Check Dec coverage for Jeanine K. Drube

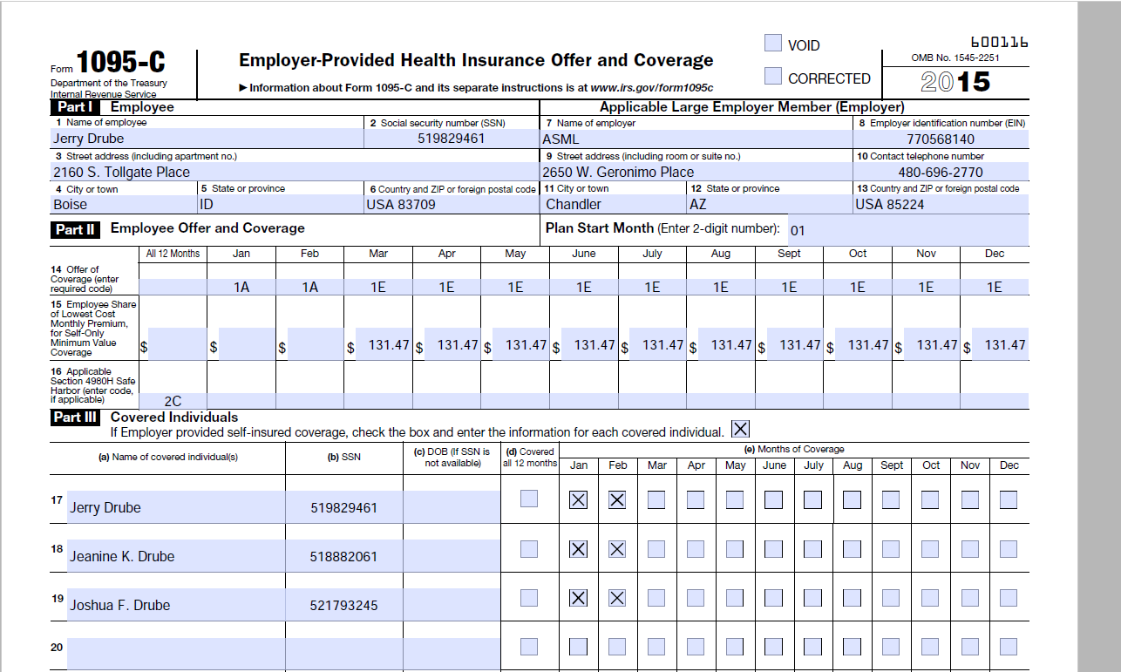(1009, 549)
